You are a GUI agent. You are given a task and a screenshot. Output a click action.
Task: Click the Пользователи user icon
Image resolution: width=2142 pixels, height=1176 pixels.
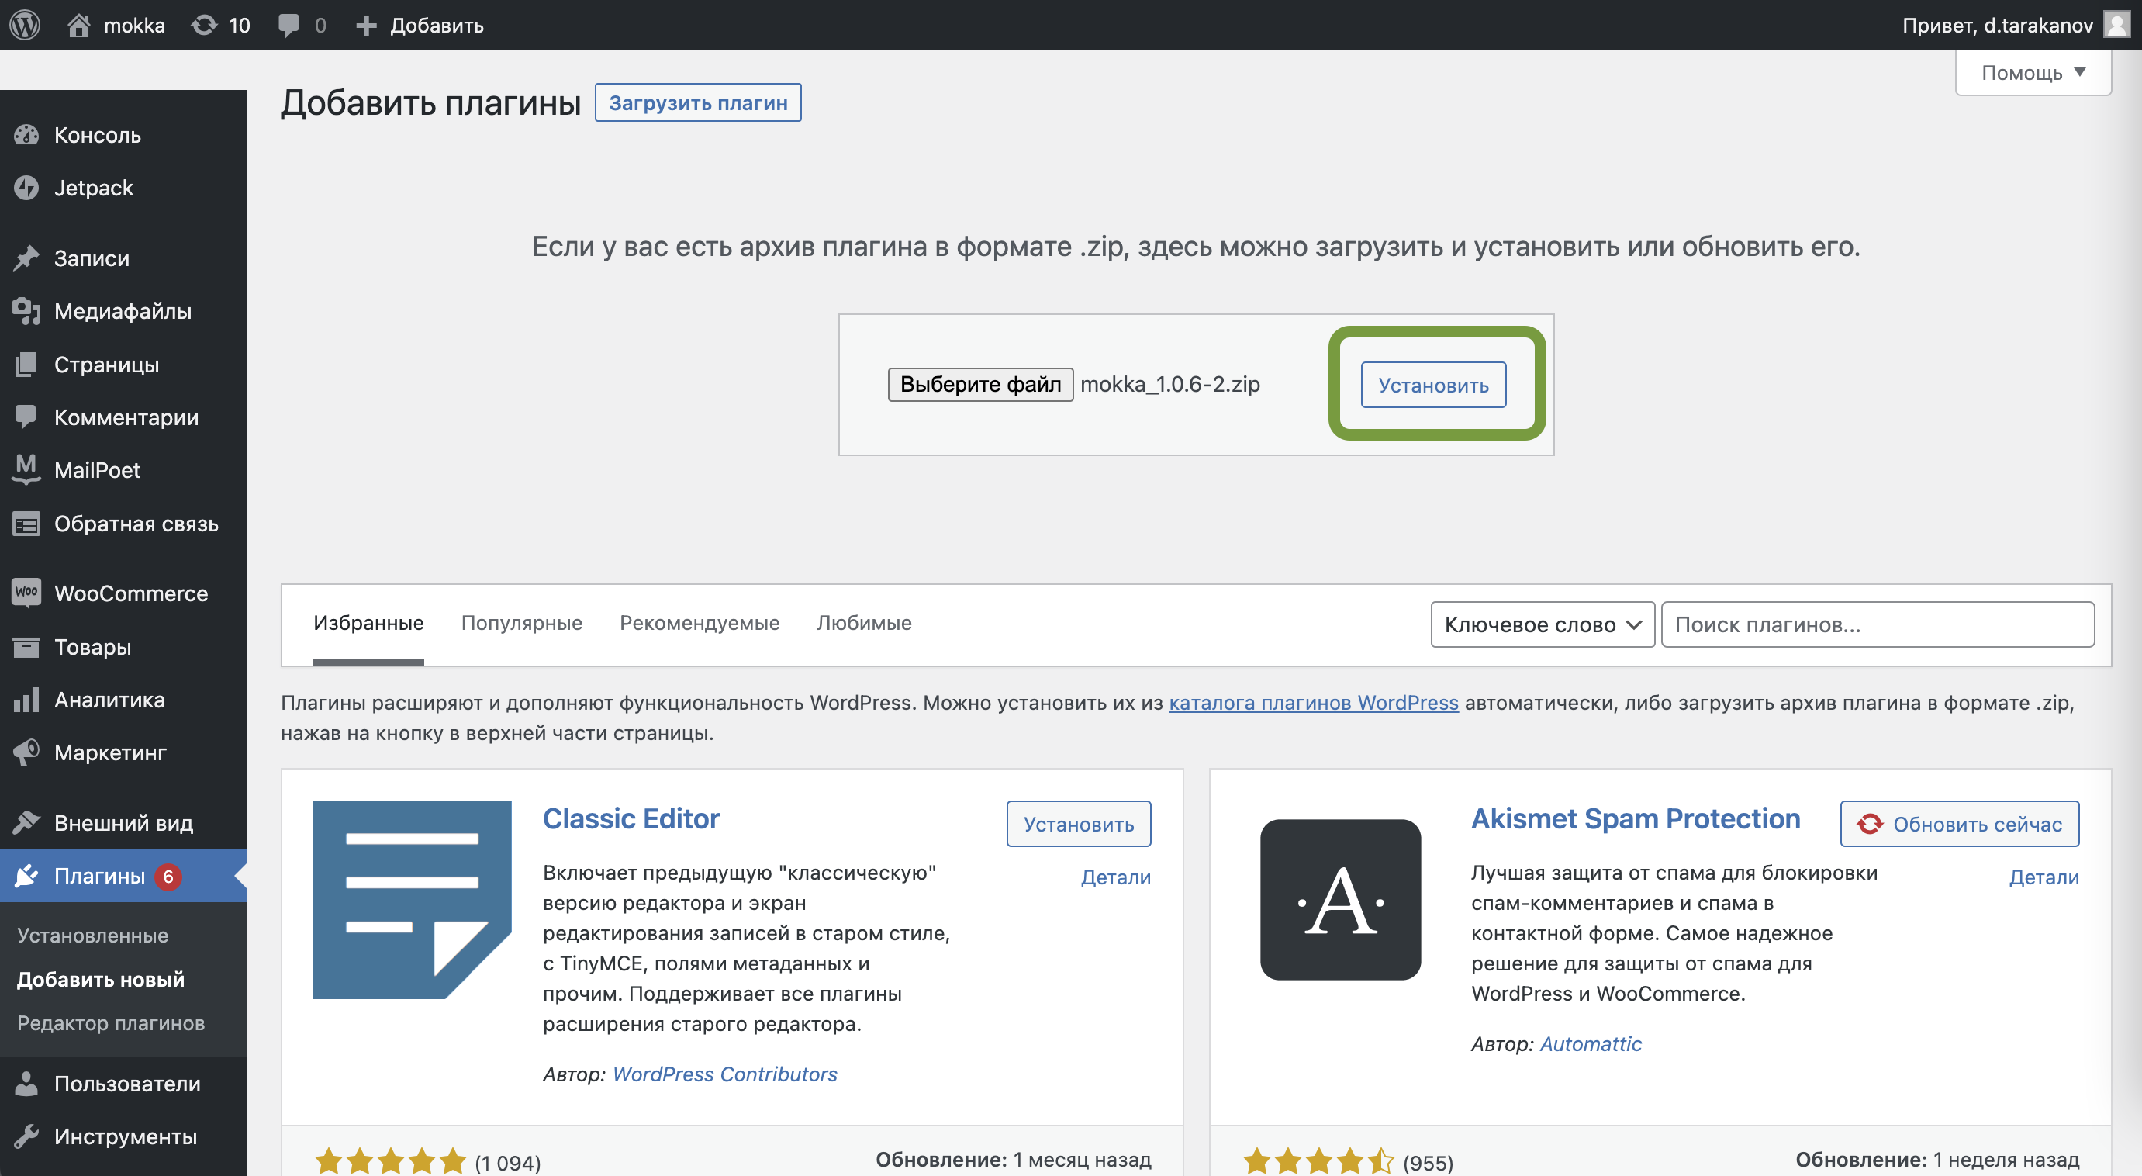click(x=26, y=1083)
